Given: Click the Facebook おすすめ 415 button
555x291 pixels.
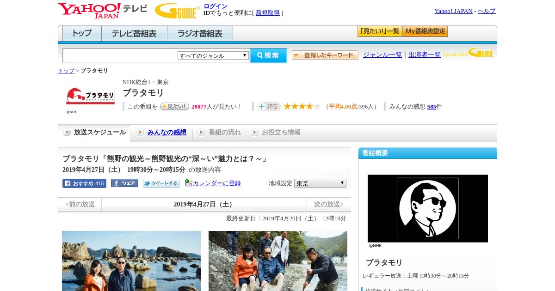Looking at the screenshot, I should pos(84,183).
